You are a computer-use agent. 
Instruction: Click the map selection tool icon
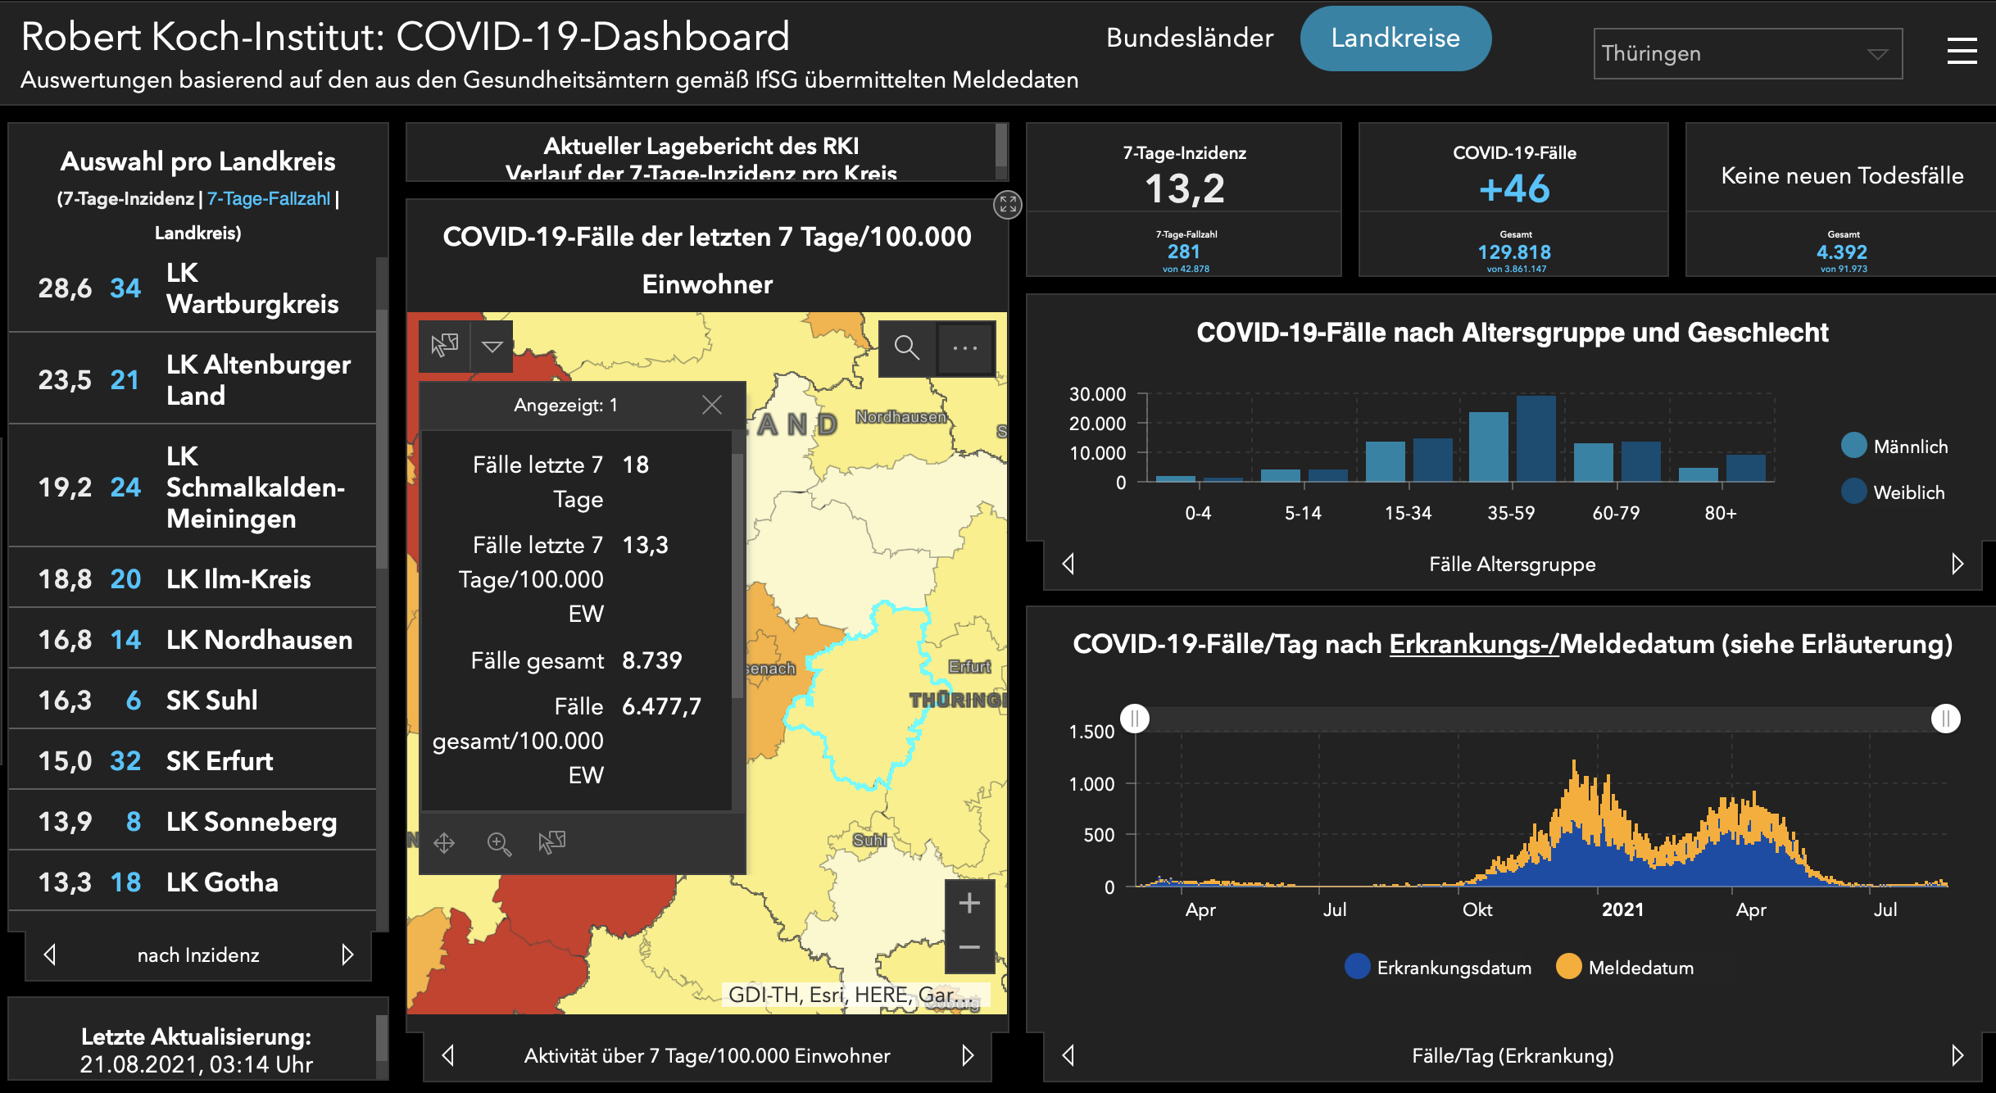445,346
